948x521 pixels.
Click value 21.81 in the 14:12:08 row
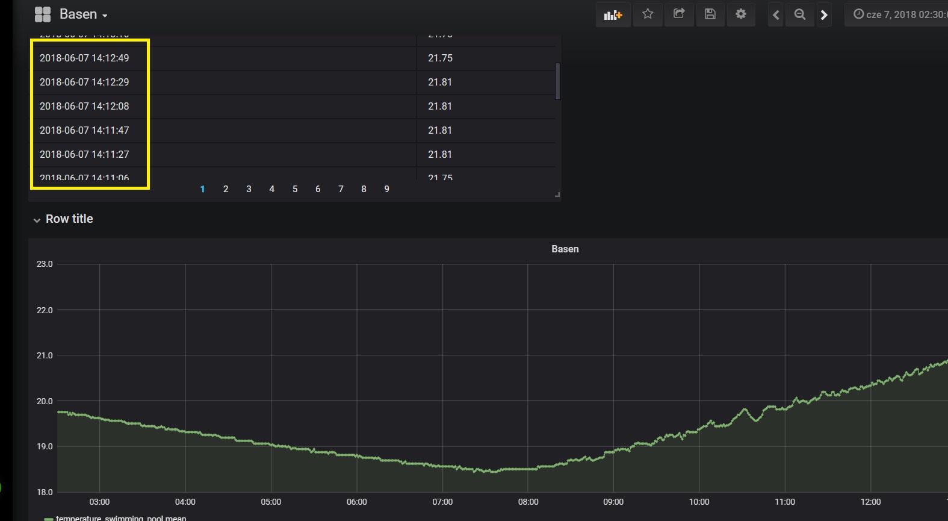click(440, 107)
